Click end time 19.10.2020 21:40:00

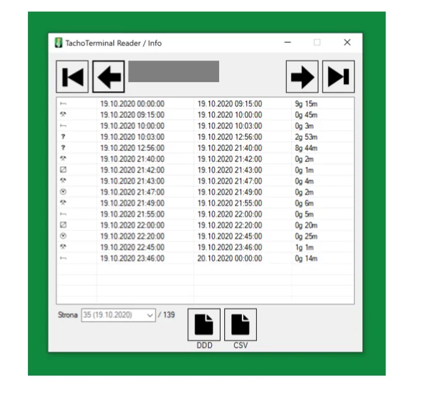click(230, 148)
